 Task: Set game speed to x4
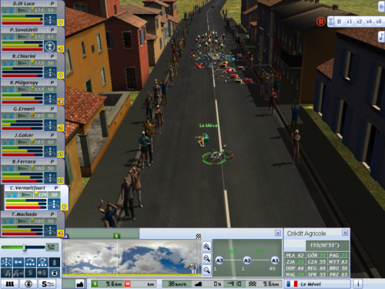(x=369, y=22)
